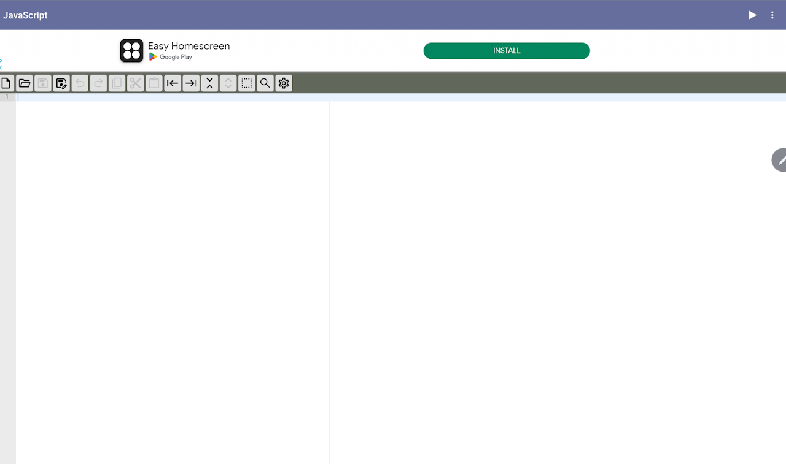Redo the last undone change

pos(98,83)
